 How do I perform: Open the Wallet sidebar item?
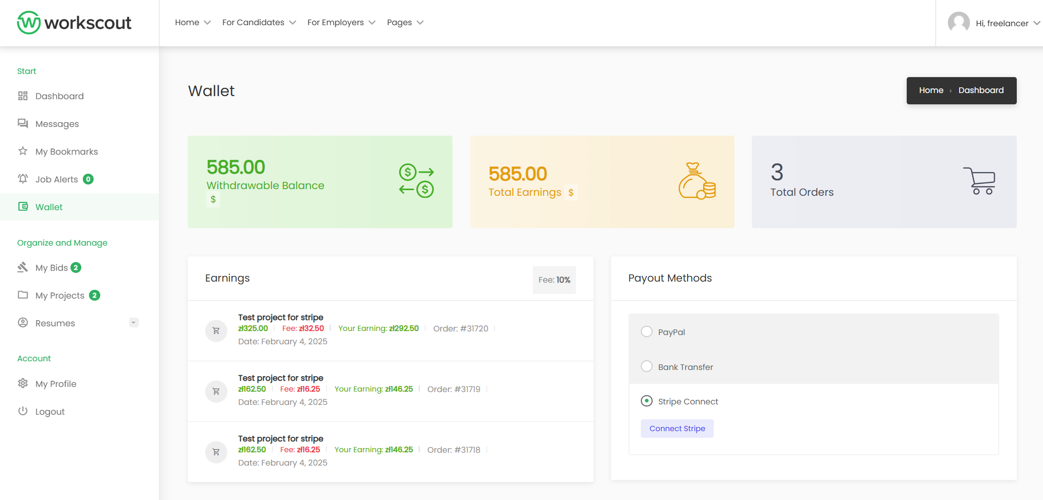pyautogui.click(x=49, y=207)
